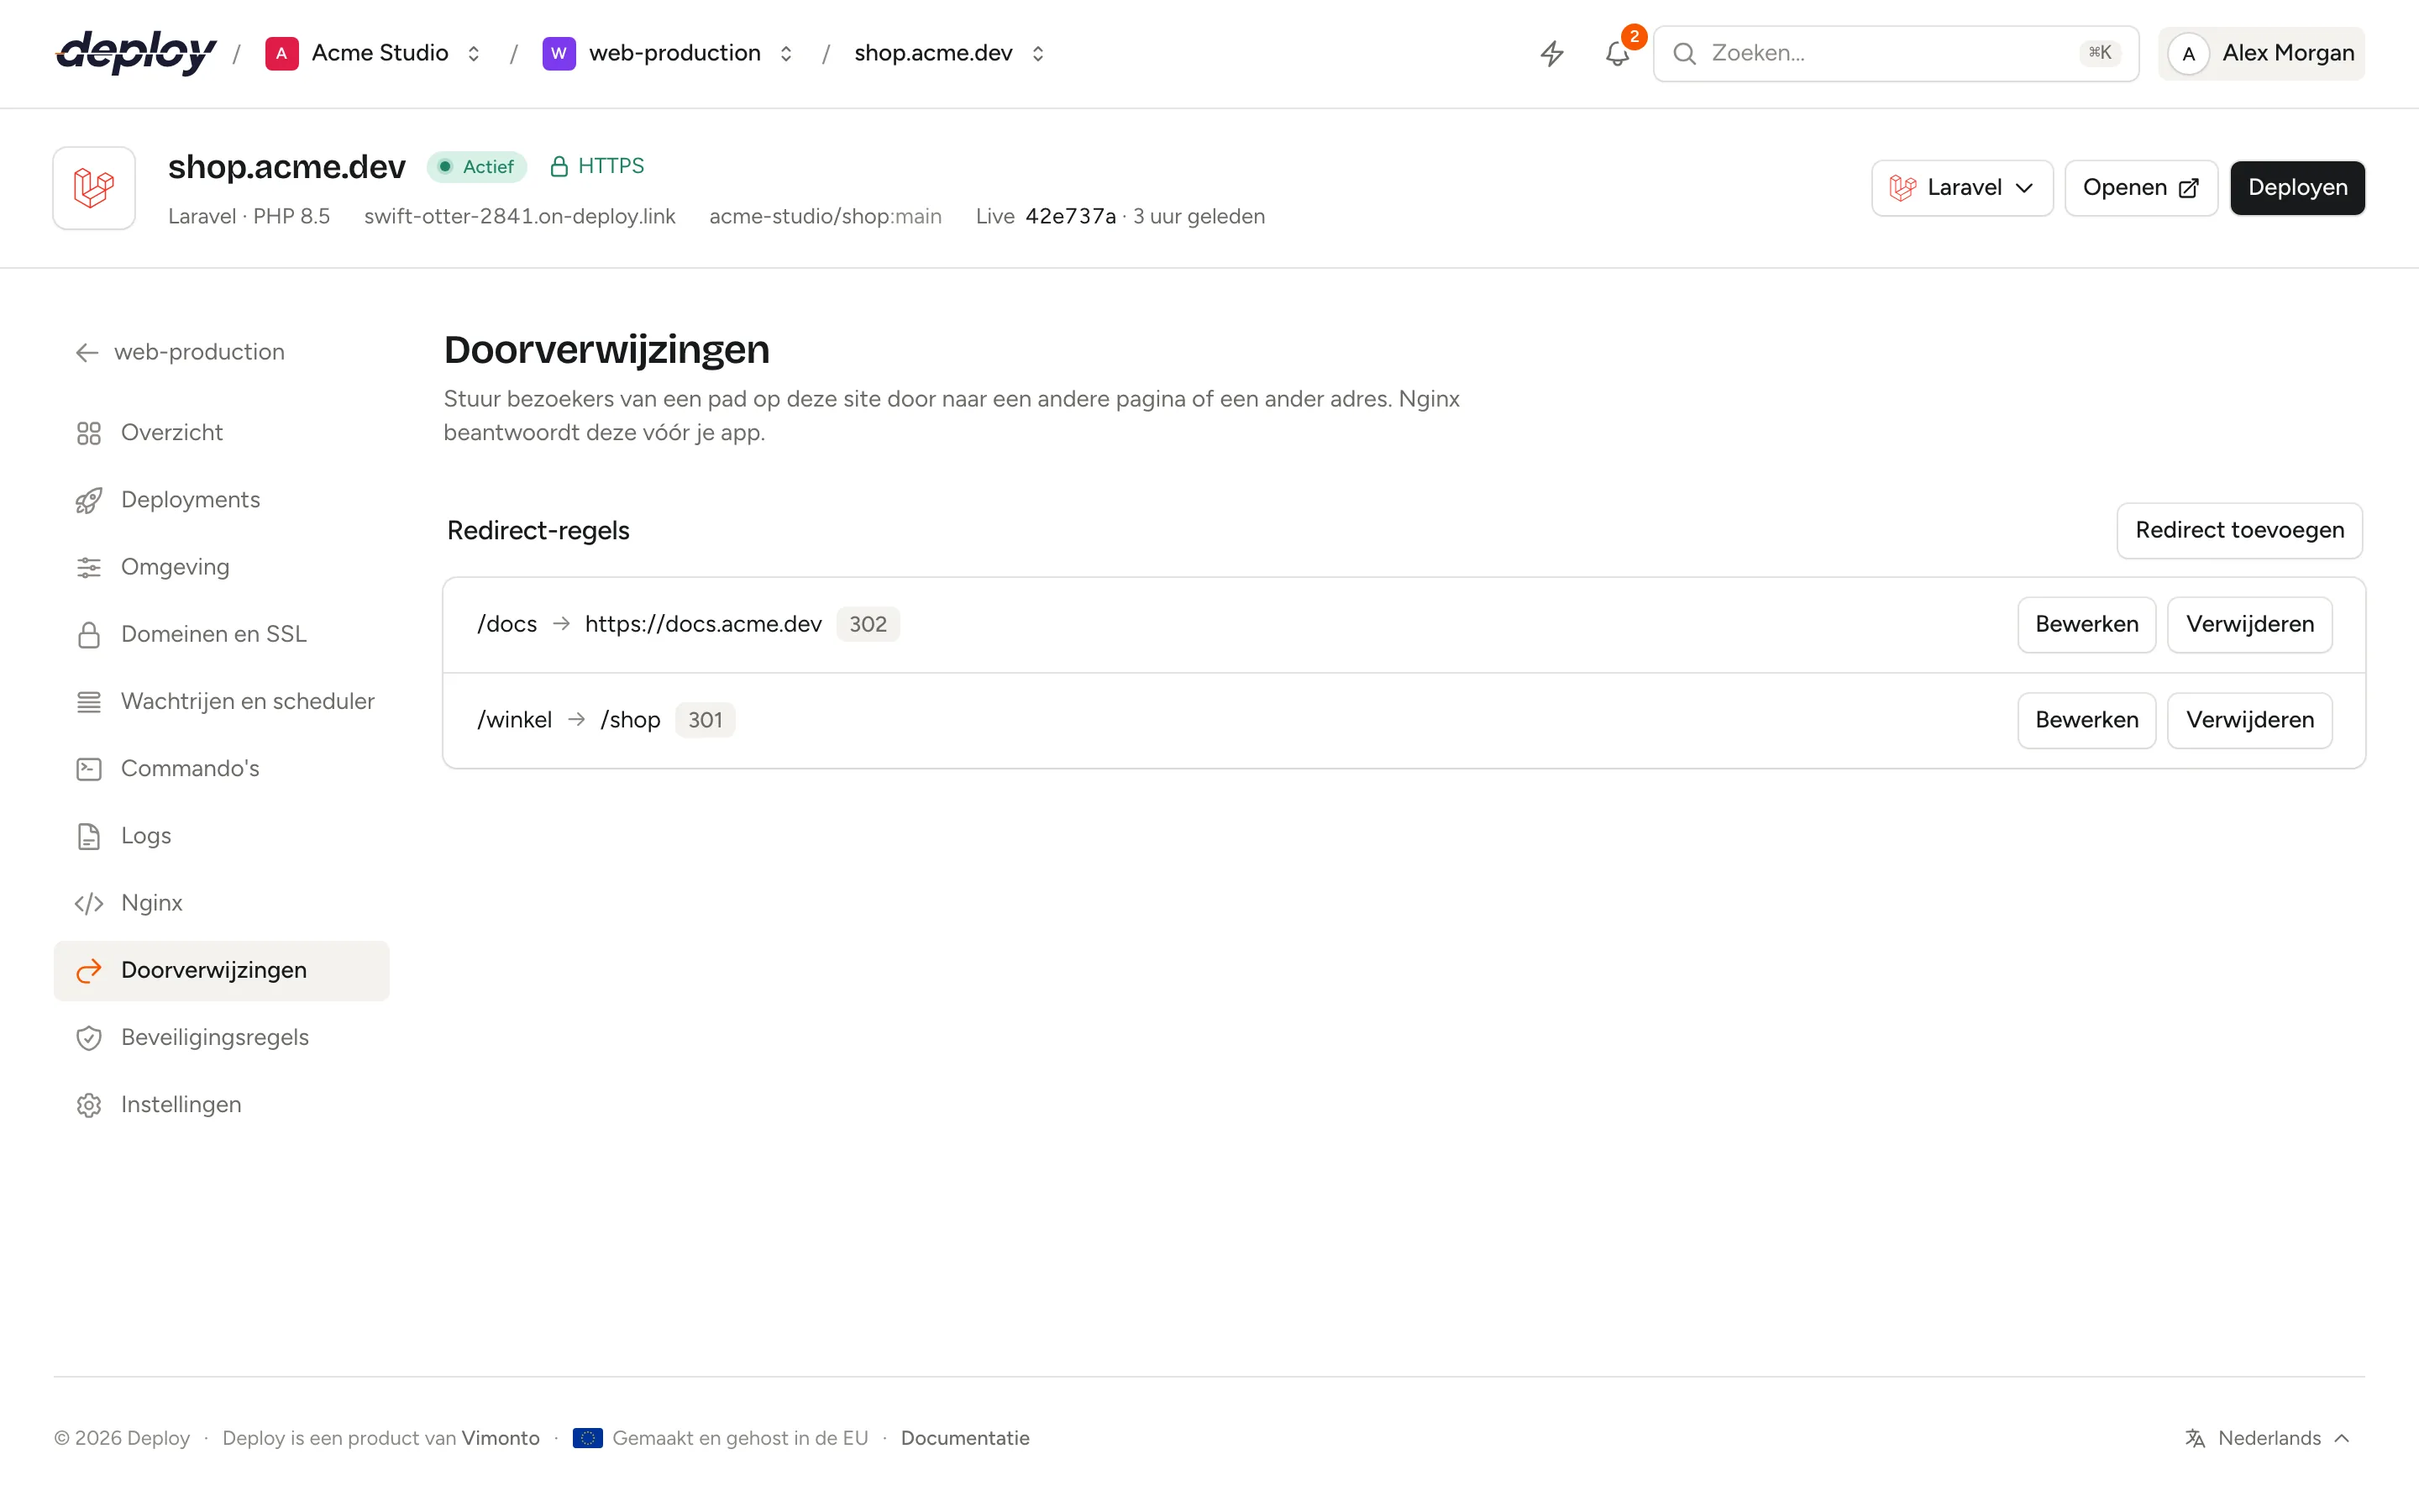Return to web-production via sidebar link
The width and height of the screenshot is (2419, 1512).
click(x=180, y=352)
